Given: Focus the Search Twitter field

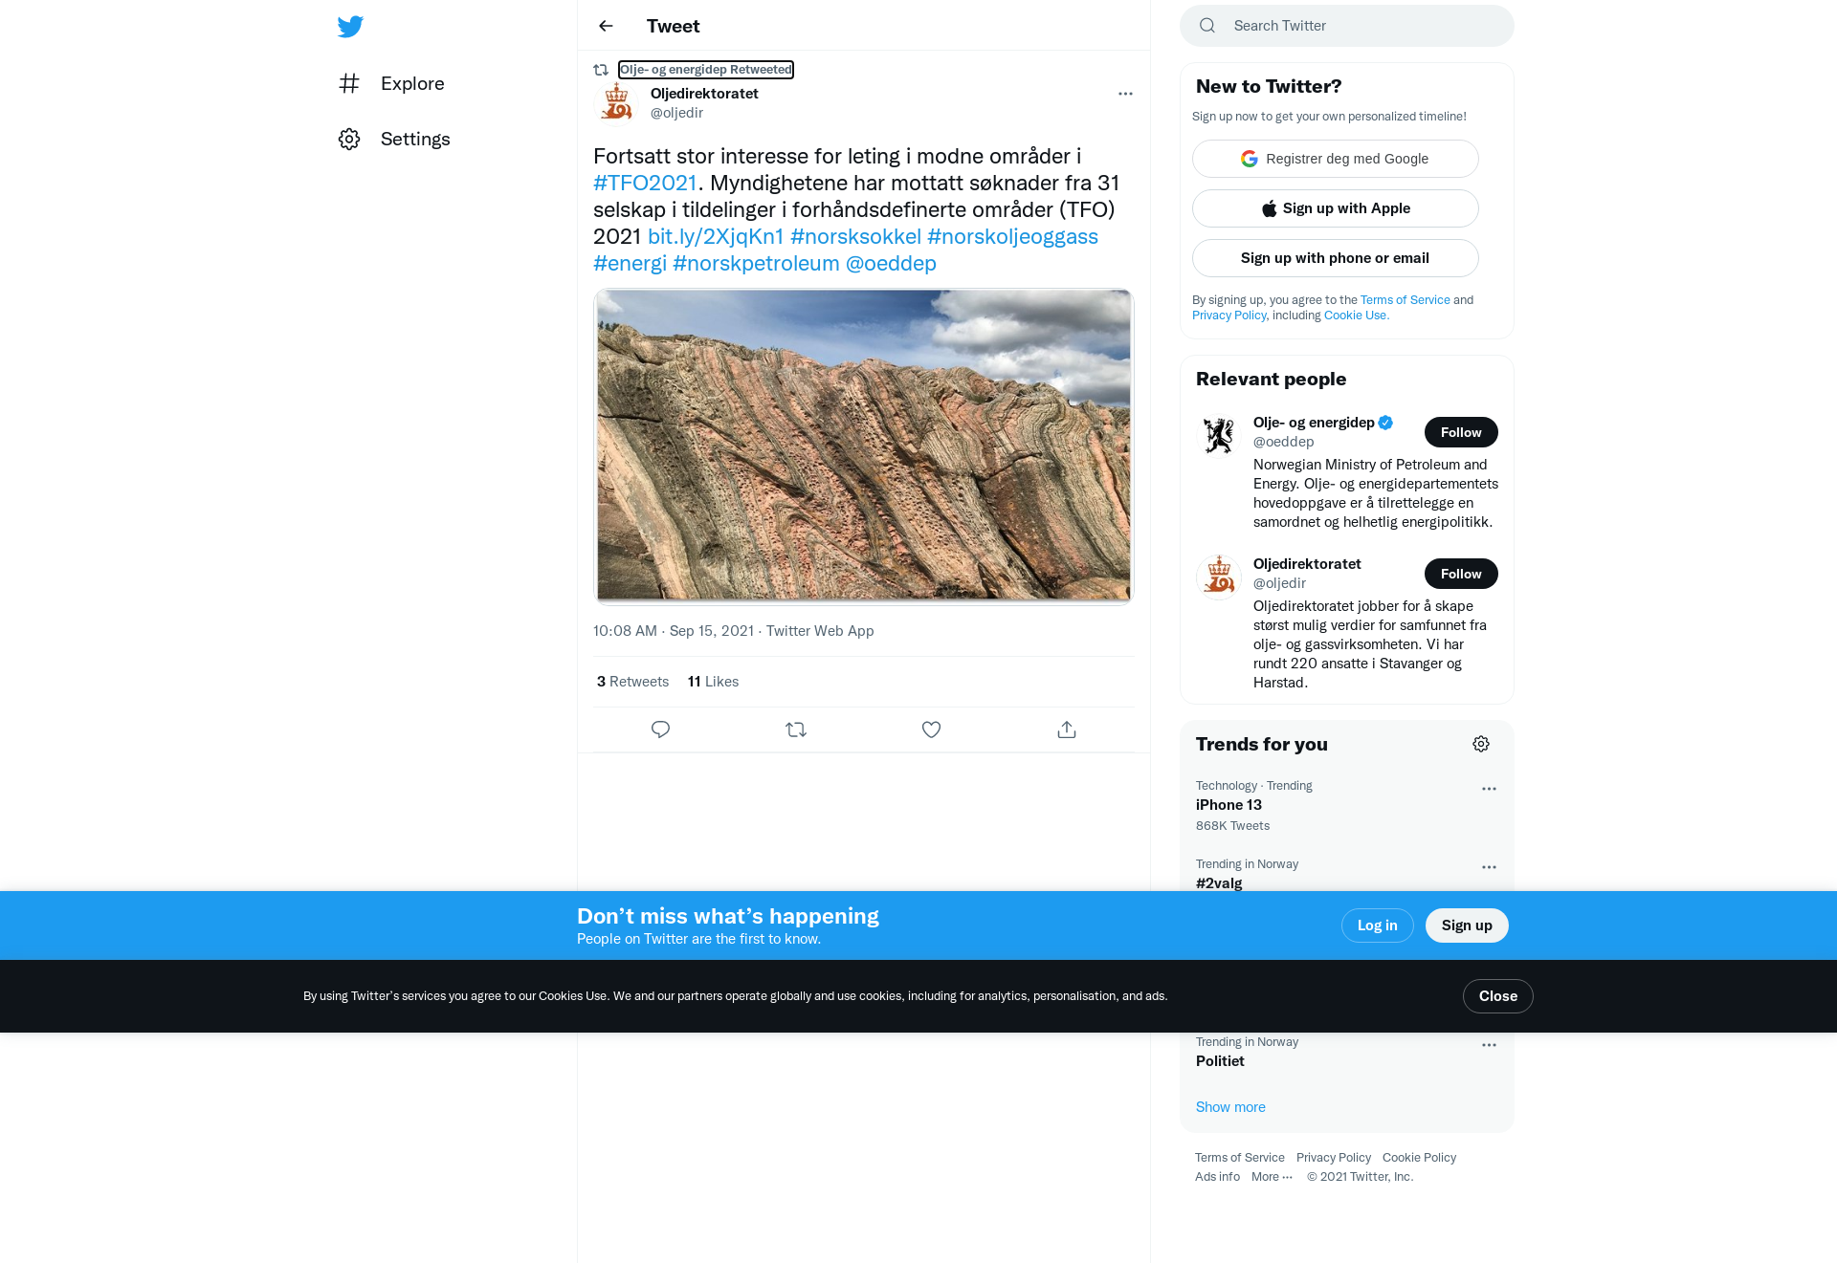Looking at the screenshot, I should (x=1347, y=26).
